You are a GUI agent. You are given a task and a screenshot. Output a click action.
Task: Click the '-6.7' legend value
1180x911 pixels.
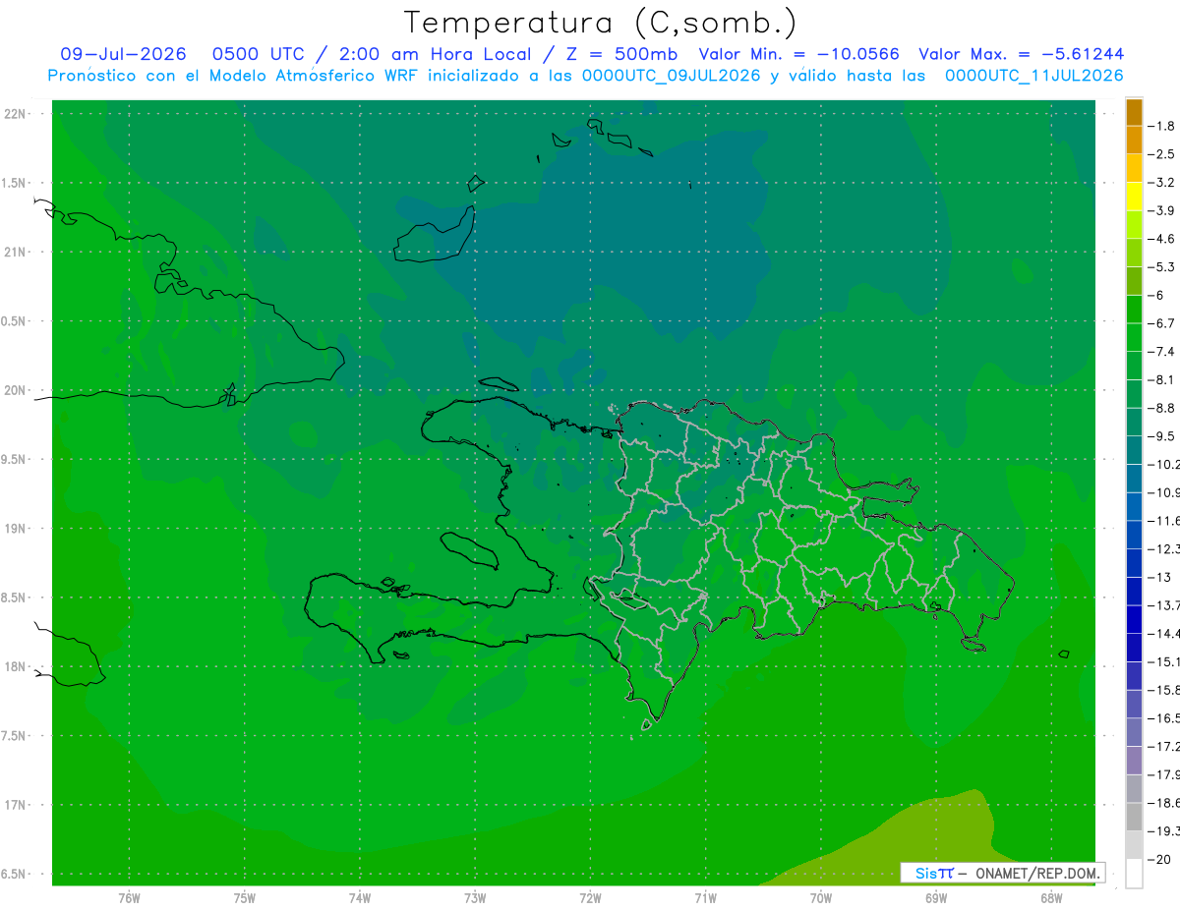[1161, 323]
